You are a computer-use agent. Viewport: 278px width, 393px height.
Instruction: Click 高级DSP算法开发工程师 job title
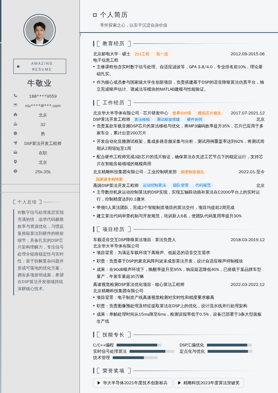(116, 185)
